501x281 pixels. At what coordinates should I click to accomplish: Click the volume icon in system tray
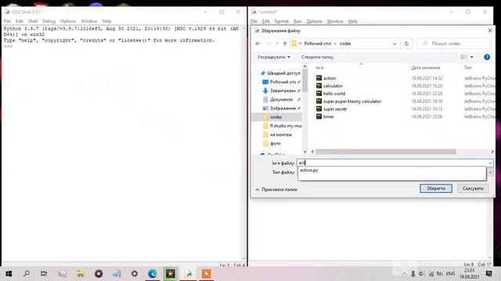click(421, 274)
